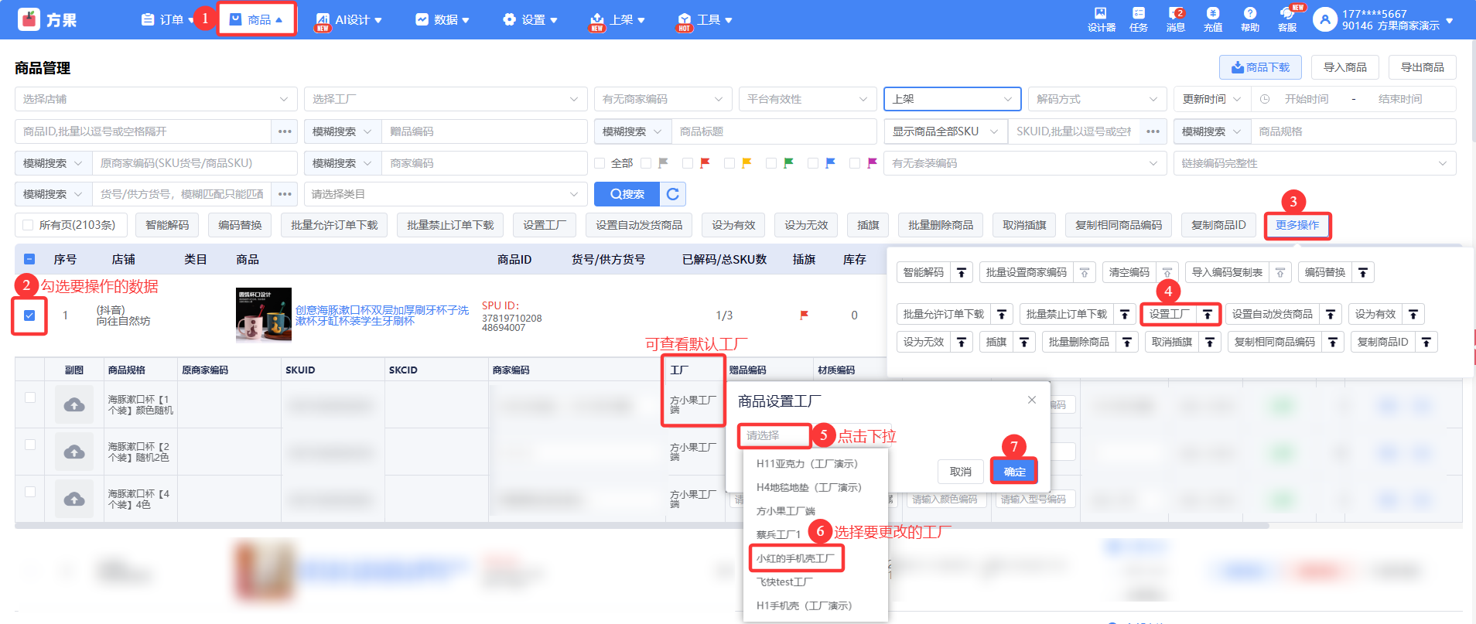Viewport: 1476px width, 624px height.
Task: Expand the 请选择类目 dropdown
Action: (x=446, y=194)
